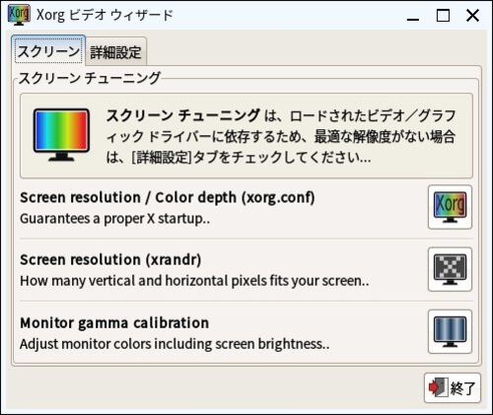Click the 'How many vertical and horizontal pixels' description
This screenshot has height=415, width=493.
[194, 281]
